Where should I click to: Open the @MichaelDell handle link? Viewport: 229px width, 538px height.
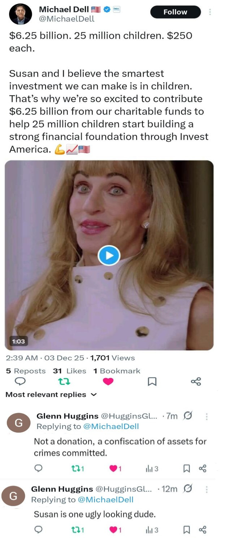click(x=66, y=19)
